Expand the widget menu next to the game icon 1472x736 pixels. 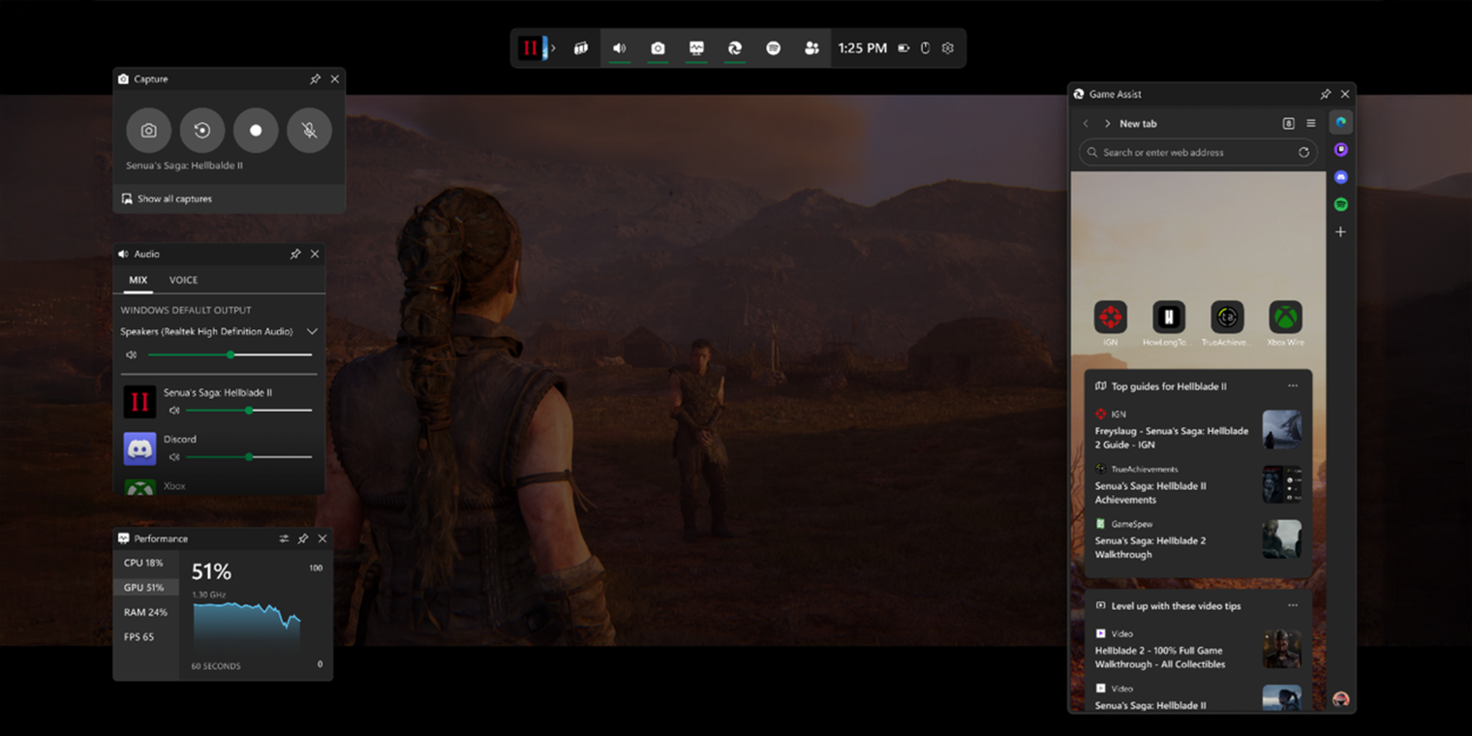552,47
